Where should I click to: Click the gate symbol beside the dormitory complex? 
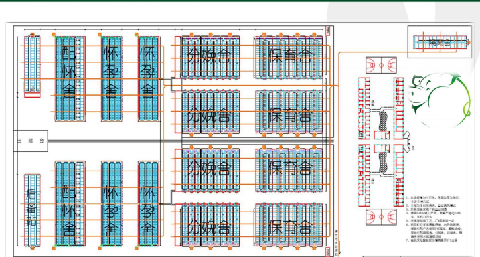(407, 141)
